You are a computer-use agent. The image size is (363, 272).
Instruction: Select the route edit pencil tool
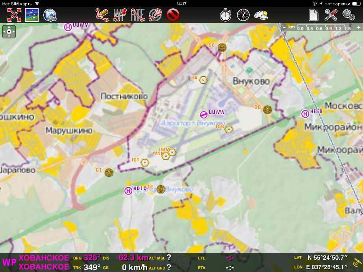(102, 15)
